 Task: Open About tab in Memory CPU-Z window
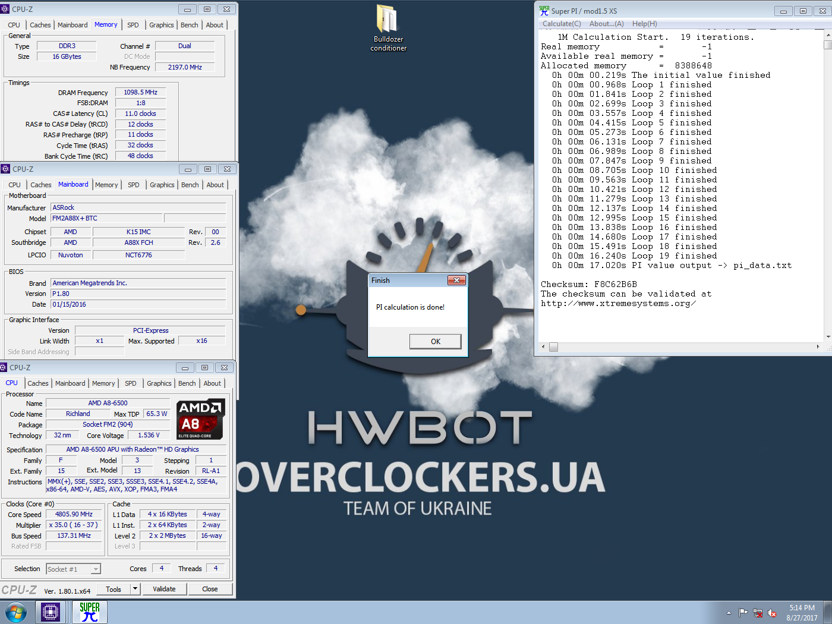(x=215, y=25)
